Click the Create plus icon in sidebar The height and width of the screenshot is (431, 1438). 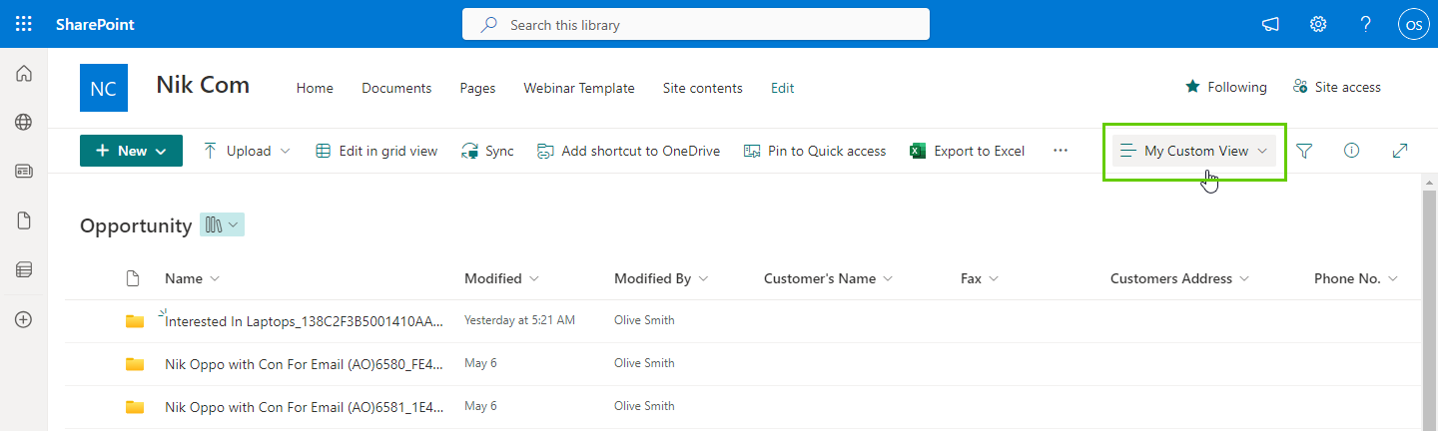(x=24, y=319)
